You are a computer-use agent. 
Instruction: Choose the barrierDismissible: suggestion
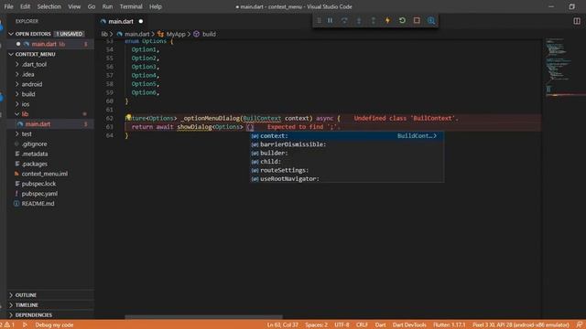[347, 144]
